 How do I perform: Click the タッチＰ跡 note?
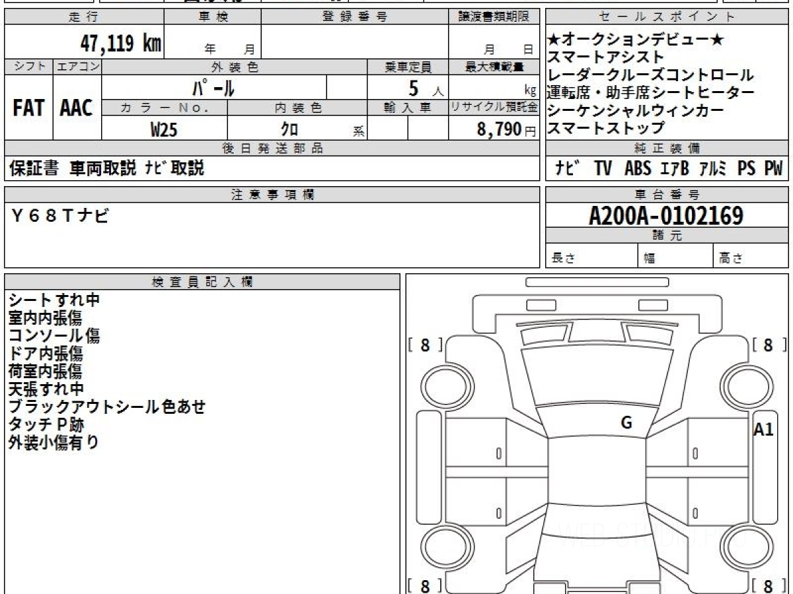point(46,424)
